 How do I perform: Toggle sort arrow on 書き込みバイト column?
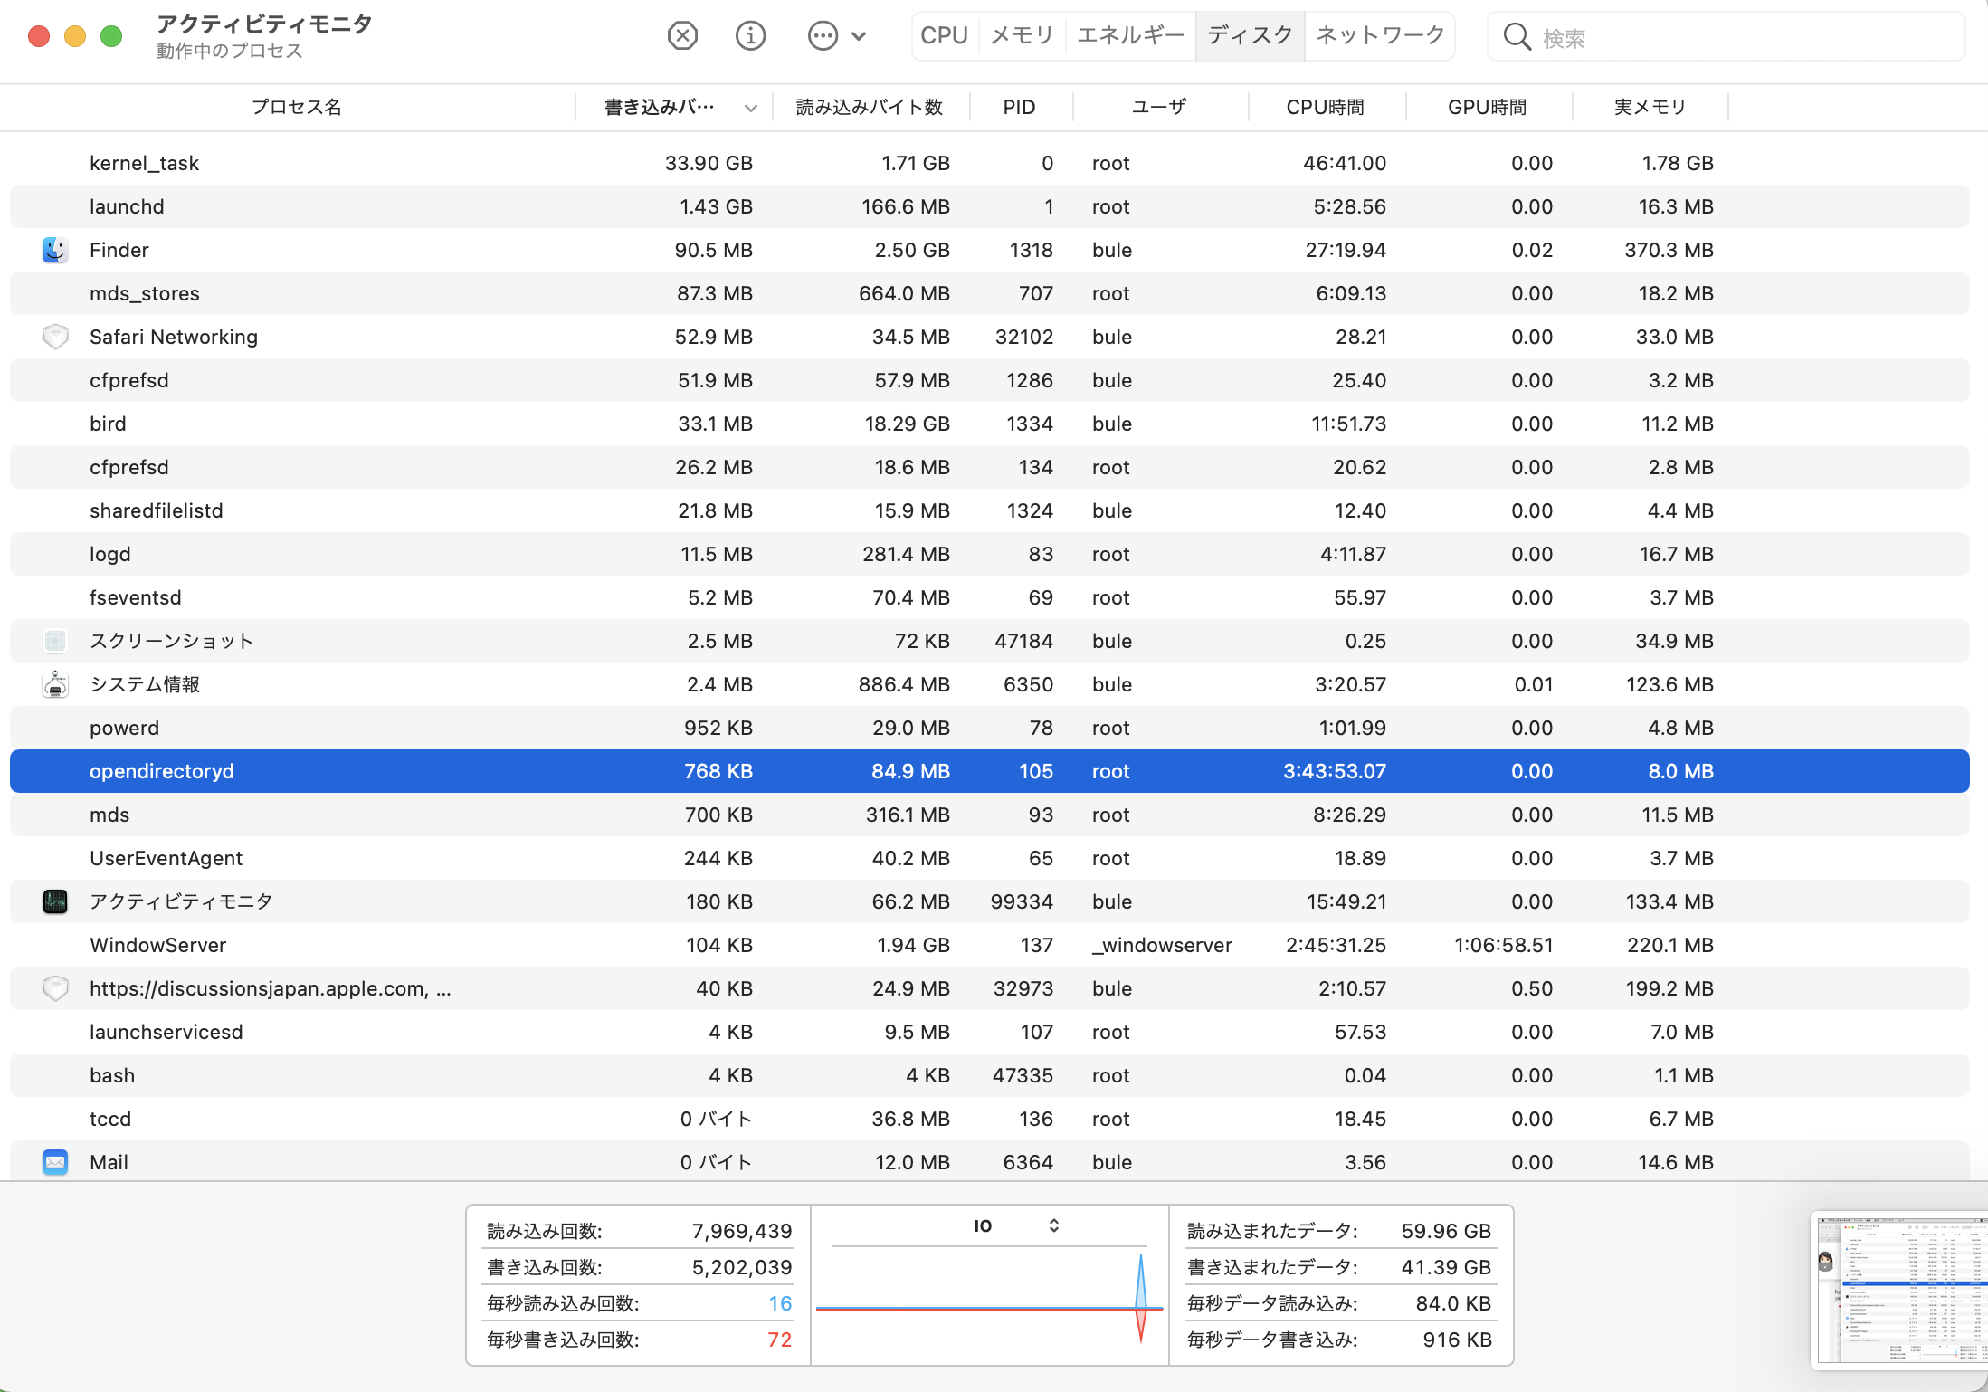pyautogui.click(x=750, y=108)
